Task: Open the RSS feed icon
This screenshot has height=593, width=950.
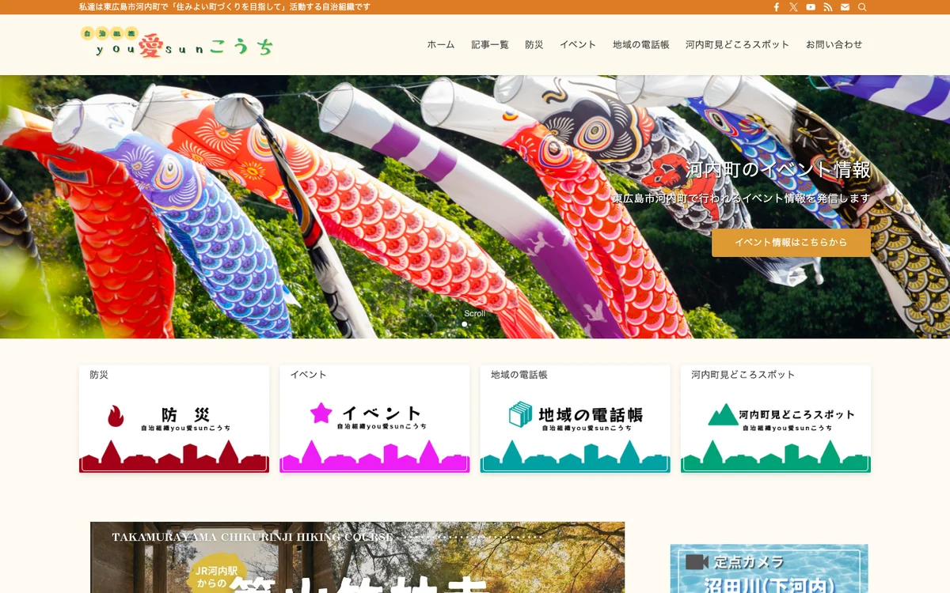Action: pos(828,7)
